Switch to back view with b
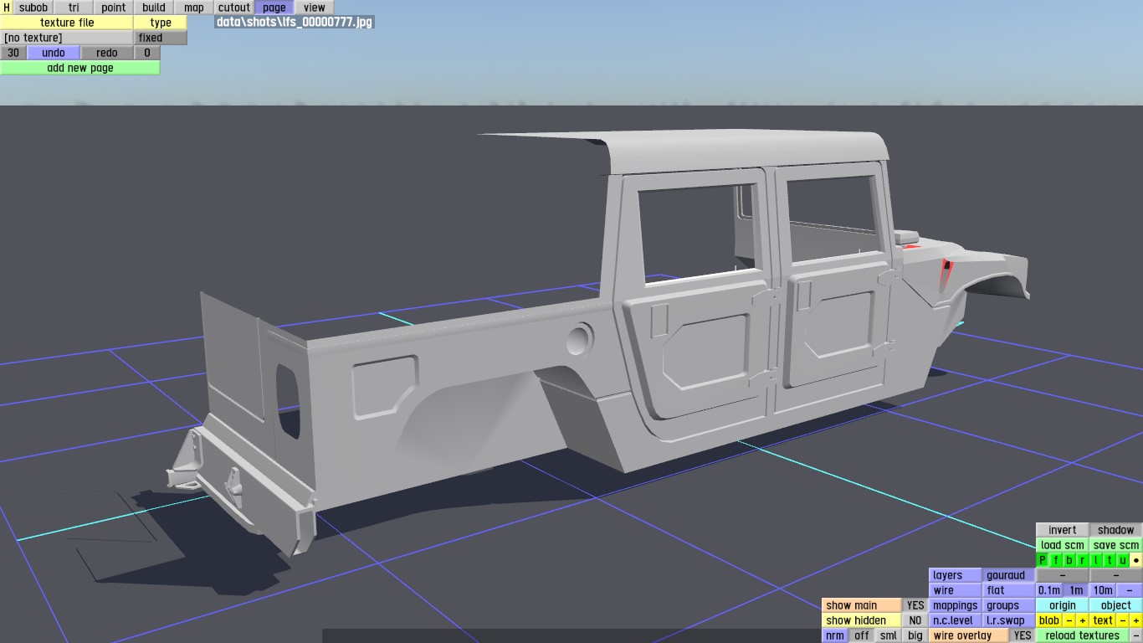Image resolution: width=1143 pixels, height=643 pixels. pyautogui.click(x=1069, y=560)
